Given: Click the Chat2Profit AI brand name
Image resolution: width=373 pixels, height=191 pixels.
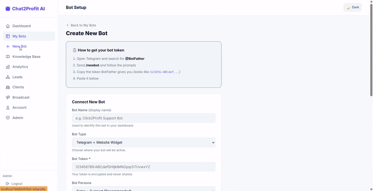Looking at the screenshot, I should coord(28,9).
